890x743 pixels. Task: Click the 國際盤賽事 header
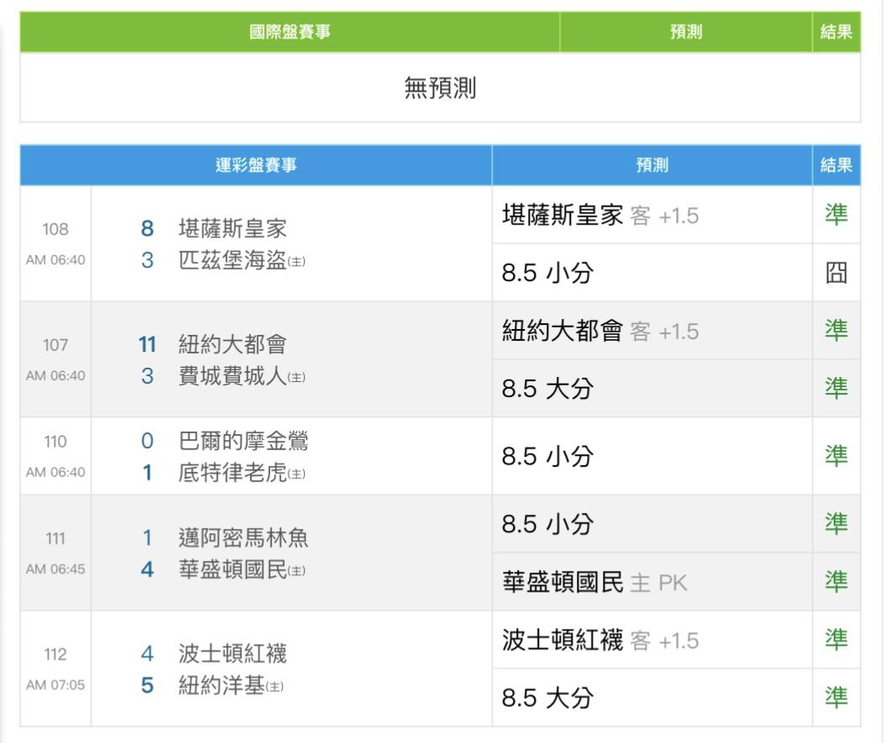290,32
